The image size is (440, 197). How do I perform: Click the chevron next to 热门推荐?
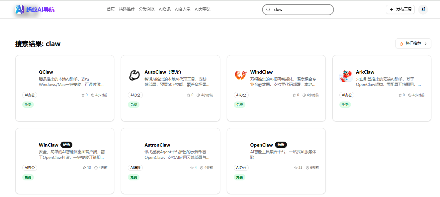coord(425,43)
